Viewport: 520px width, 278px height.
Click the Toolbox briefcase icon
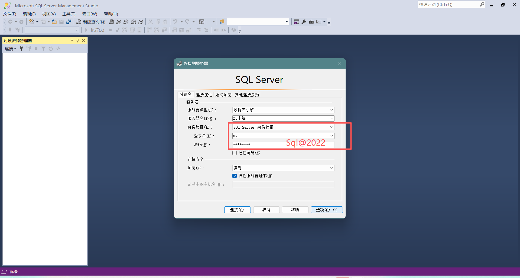(311, 22)
